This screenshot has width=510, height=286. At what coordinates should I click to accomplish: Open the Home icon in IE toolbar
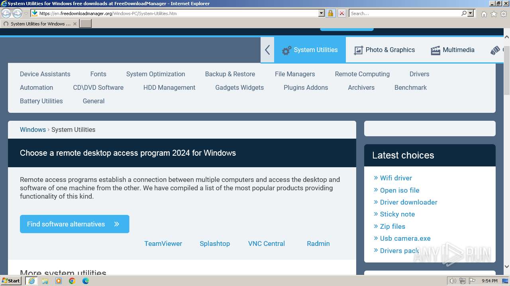pyautogui.click(x=484, y=14)
